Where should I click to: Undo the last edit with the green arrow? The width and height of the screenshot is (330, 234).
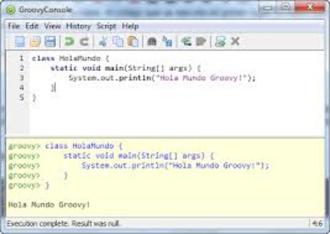pos(69,41)
